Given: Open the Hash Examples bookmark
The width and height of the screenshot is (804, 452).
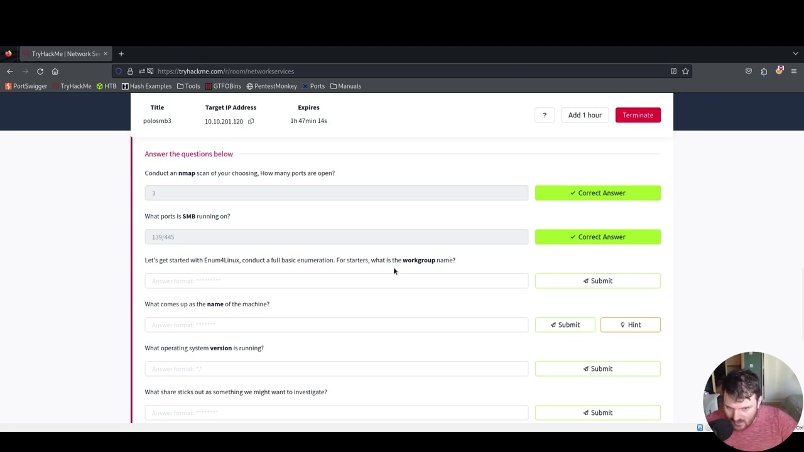Looking at the screenshot, I should click(146, 86).
